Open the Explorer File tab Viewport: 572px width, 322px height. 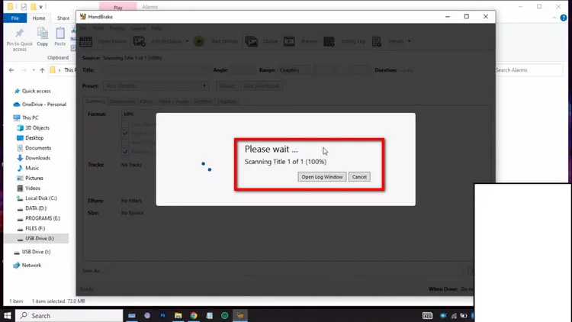15,18
